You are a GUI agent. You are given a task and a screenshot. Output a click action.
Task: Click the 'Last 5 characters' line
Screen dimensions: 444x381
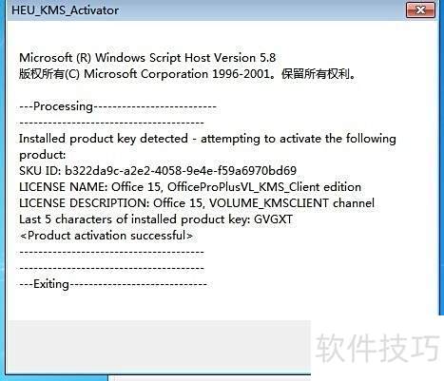coord(156,219)
